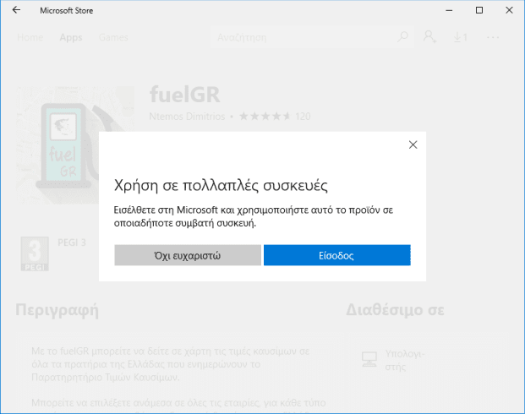Viewport: 525px width, 414px height.
Task: Click the dialog title Χρήση σε πολλαπλές συσκευές
Action: pyautogui.click(x=221, y=185)
